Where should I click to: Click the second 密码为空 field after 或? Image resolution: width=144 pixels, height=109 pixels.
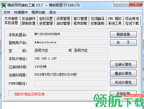click(x=91, y=50)
